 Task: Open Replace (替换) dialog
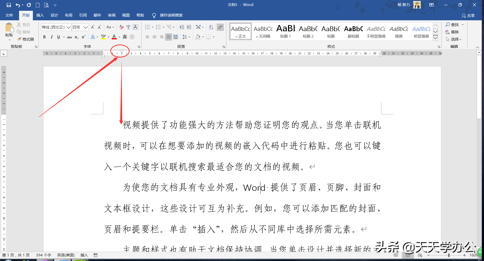(452, 32)
